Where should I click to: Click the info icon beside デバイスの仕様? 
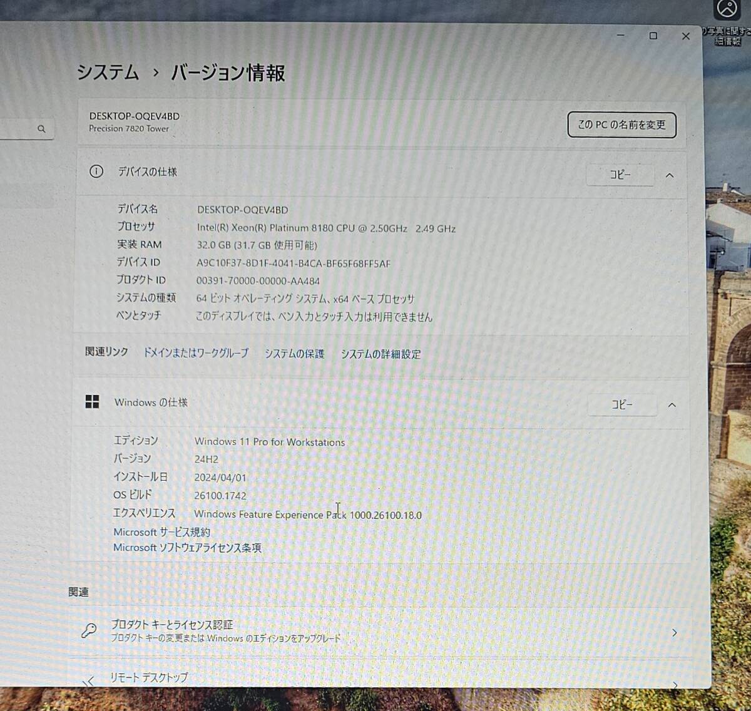pos(96,171)
